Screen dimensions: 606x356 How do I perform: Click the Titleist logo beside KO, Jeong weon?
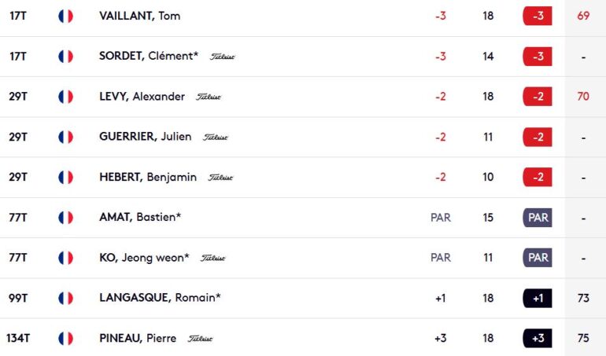(x=213, y=258)
